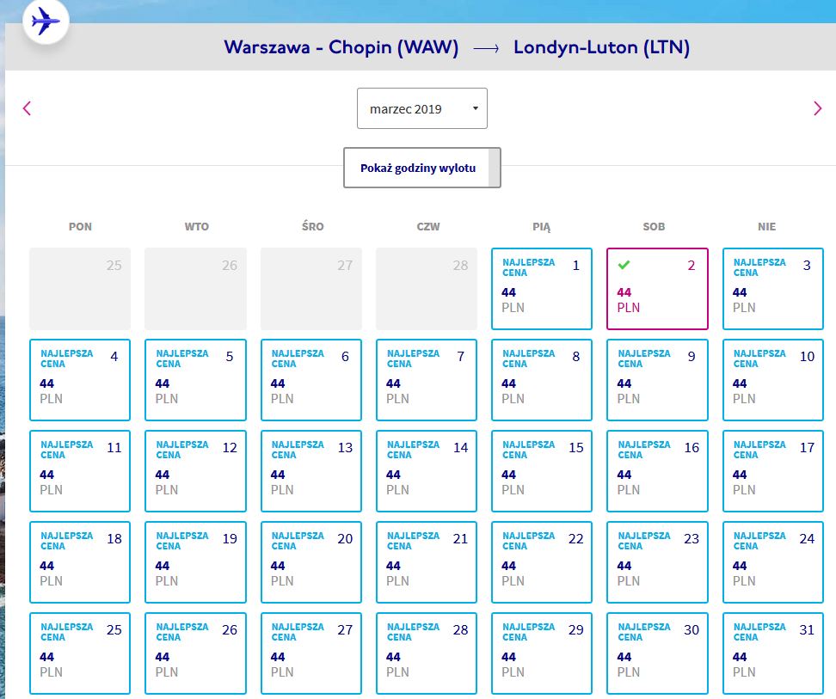The width and height of the screenshot is (836, 699).
Task: Select March 1 fare tile
Action: (542, 288)
